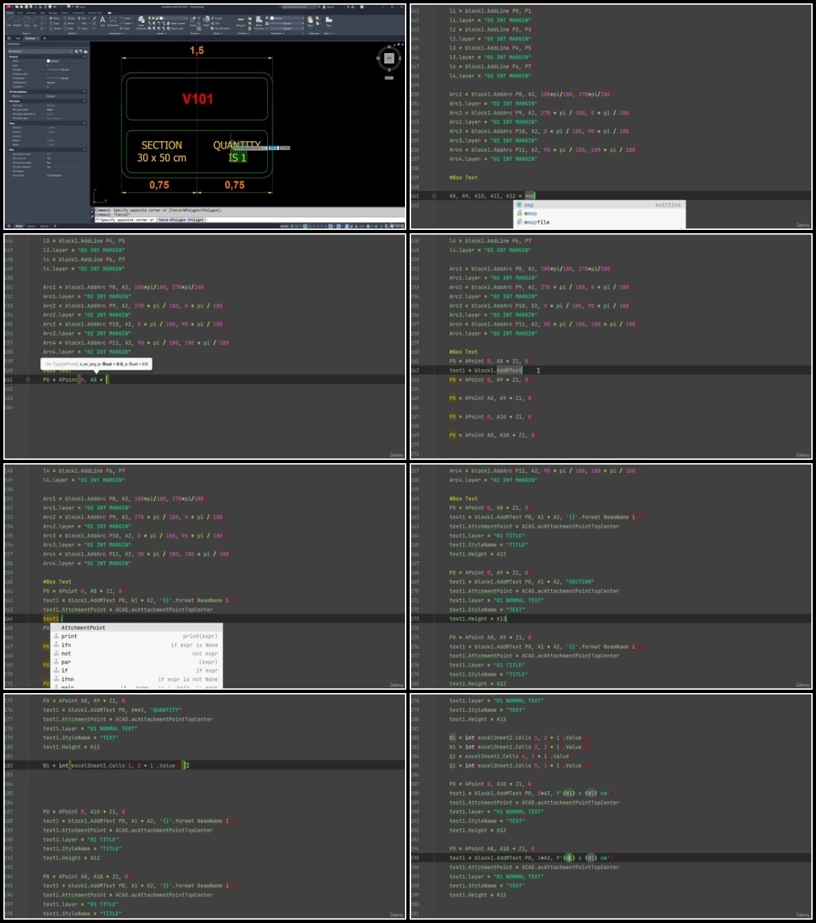Open the Dimension tool

pos(113,22)
